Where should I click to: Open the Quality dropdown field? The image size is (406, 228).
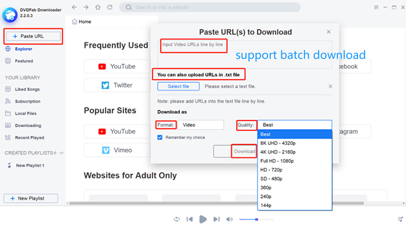pos(295,125)
